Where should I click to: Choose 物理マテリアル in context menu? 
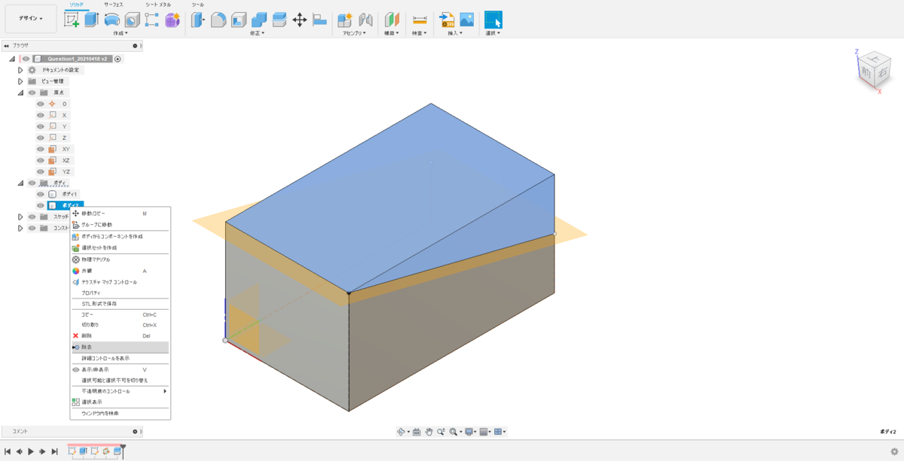121,259
